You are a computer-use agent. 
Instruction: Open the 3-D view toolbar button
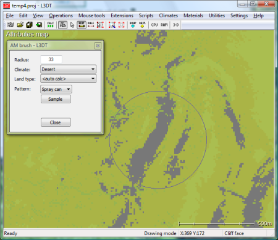click(x=175, y=25)
